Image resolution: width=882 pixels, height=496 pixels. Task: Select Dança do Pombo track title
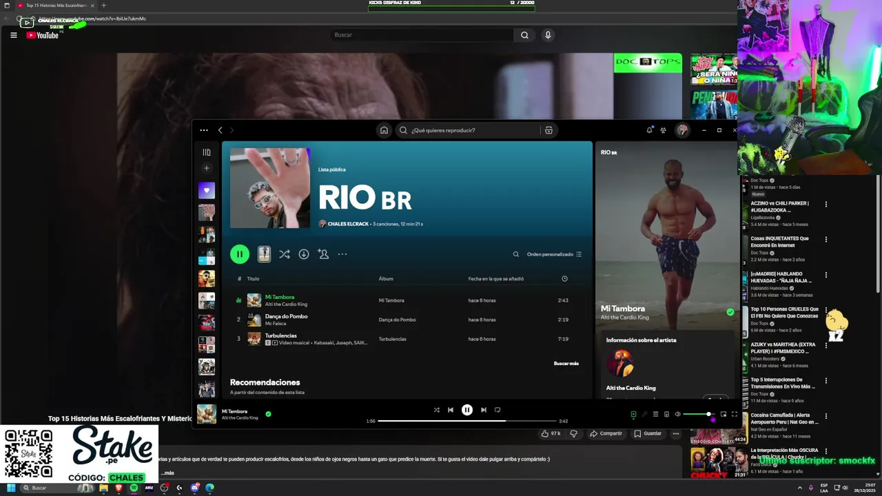287,316
